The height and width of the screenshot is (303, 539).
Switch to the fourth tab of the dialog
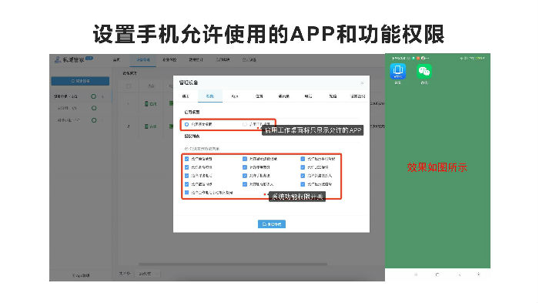coord(259,96)
